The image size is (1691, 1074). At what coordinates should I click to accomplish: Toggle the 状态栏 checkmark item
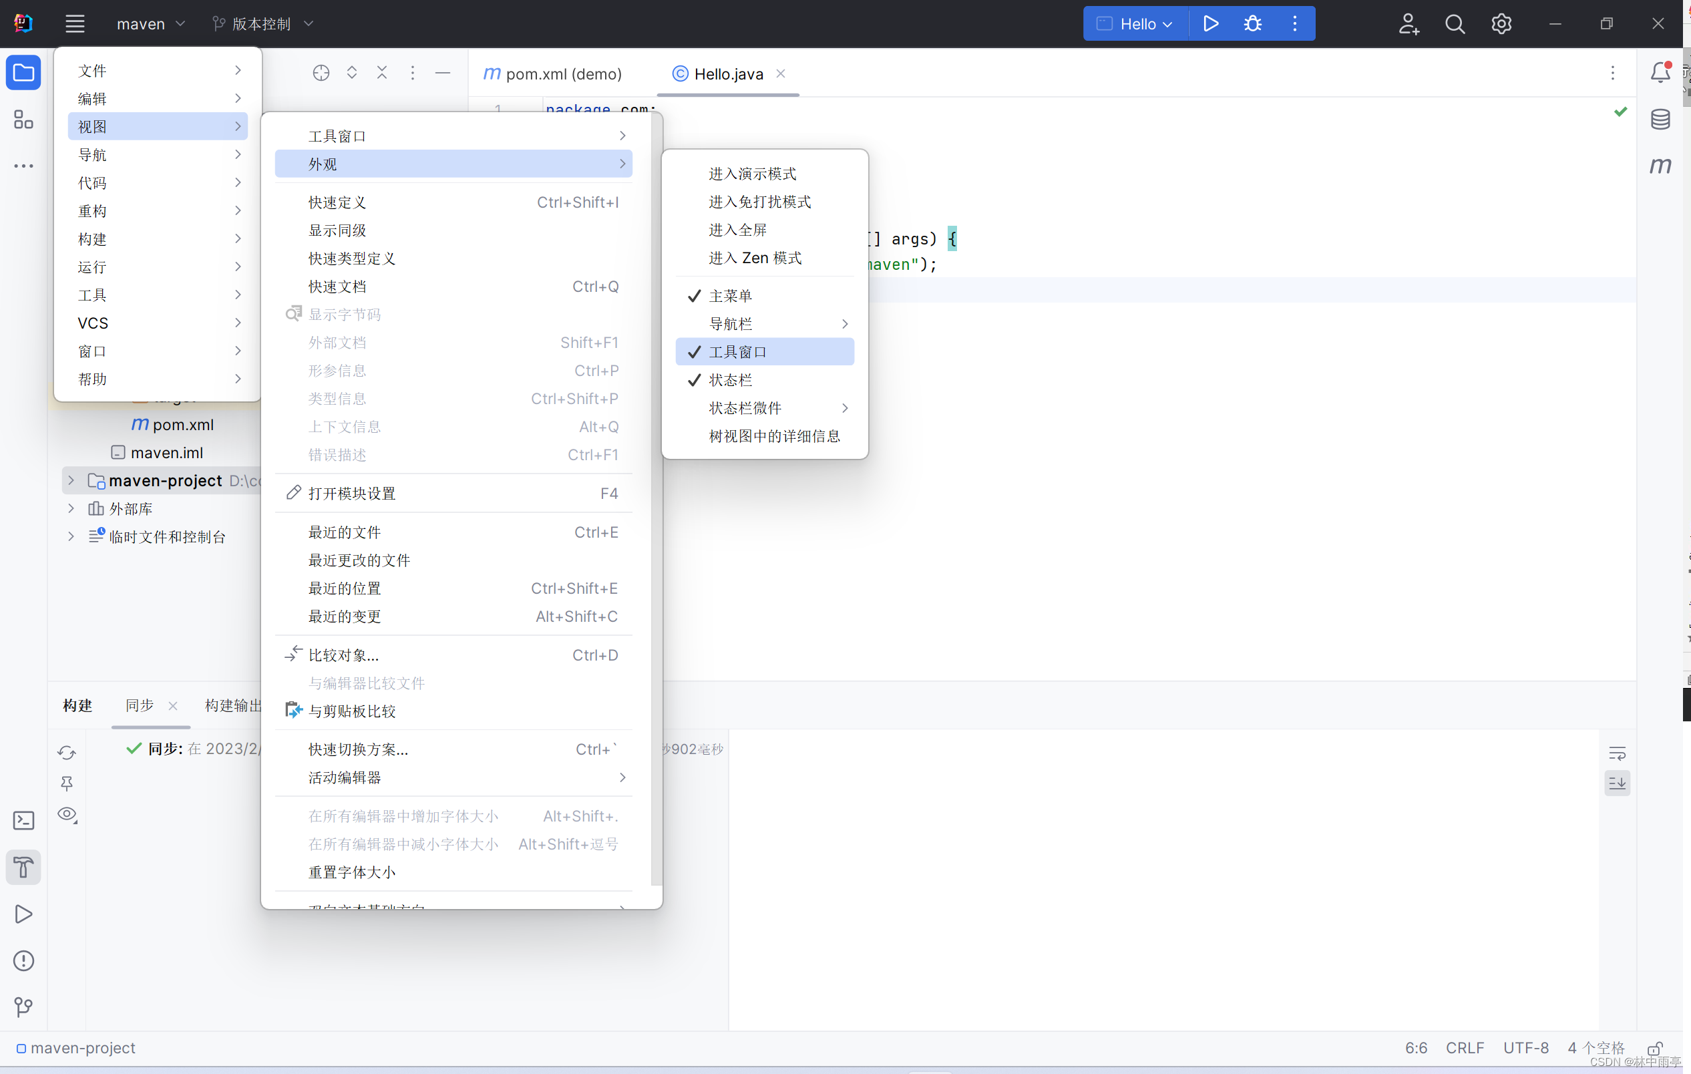click(765, 380)
